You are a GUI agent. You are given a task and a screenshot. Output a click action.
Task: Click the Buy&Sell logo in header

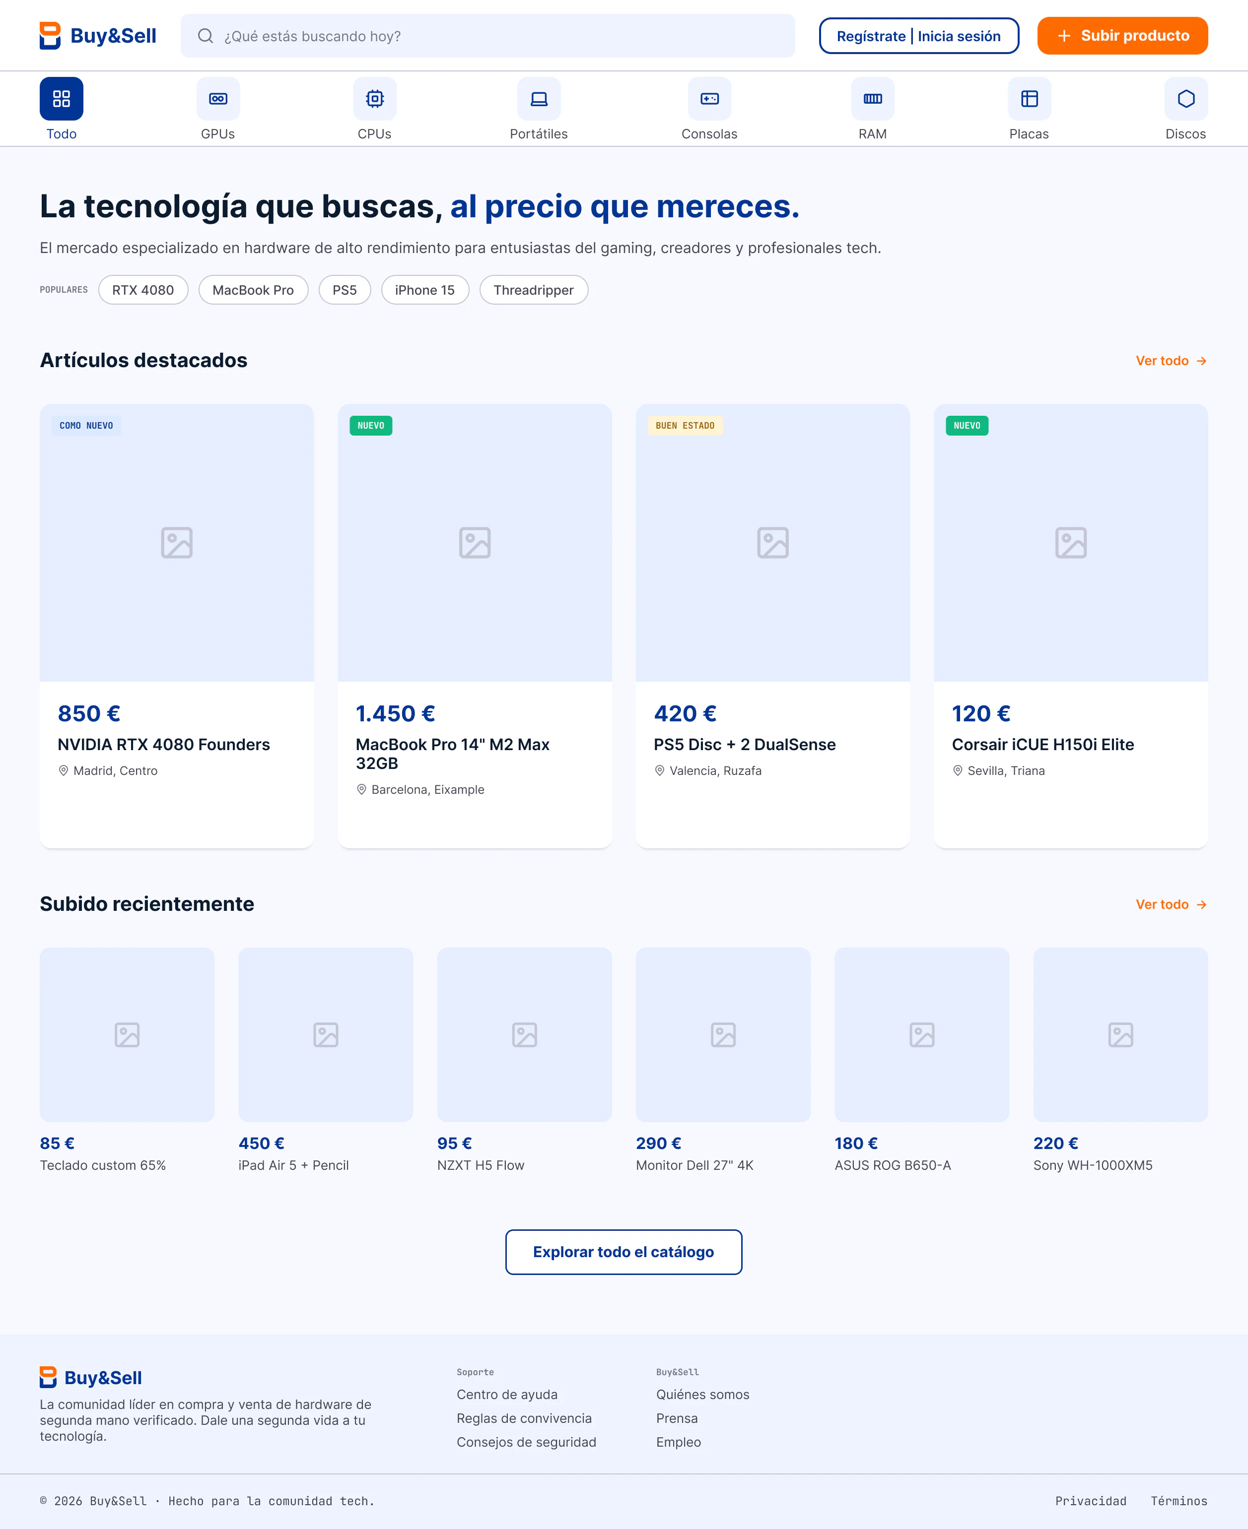point(98,36)
